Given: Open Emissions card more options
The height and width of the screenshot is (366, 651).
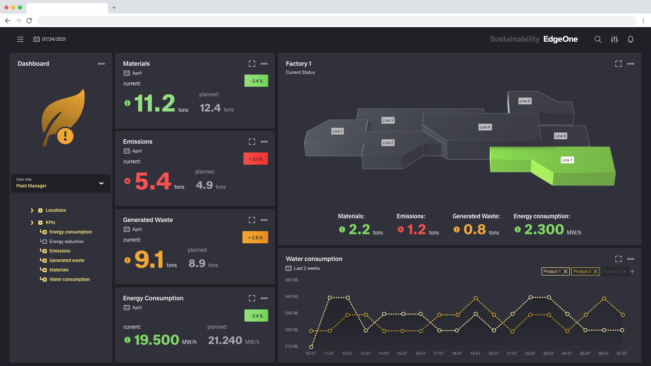Looking at the screenshot, I should tap(264, 142).
